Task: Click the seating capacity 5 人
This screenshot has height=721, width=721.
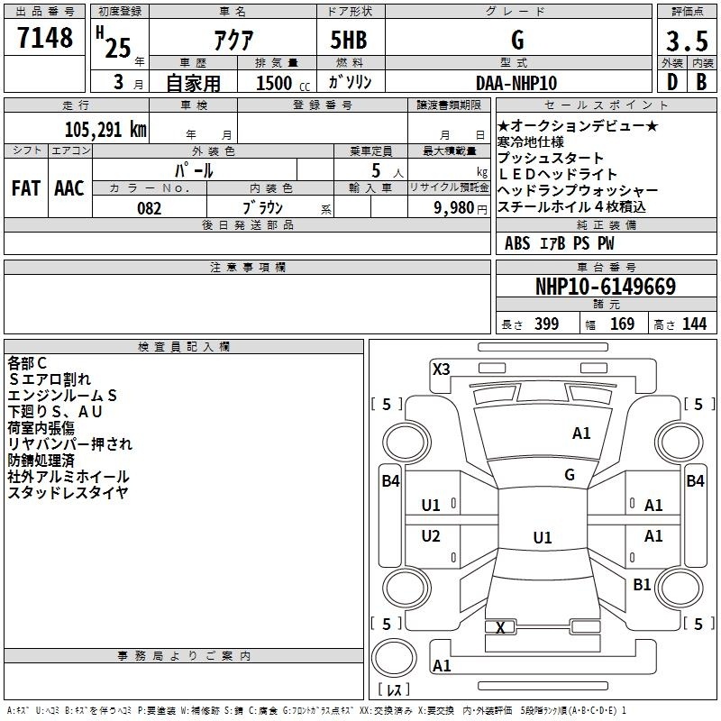Action: point(388,170)
